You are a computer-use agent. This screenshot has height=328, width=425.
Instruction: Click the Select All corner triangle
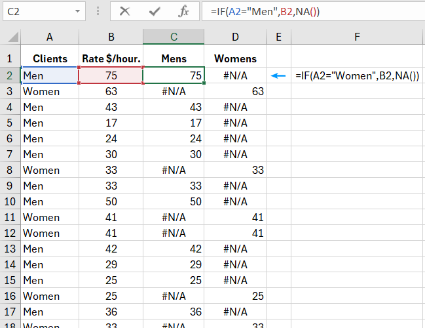tap(11, 37)
